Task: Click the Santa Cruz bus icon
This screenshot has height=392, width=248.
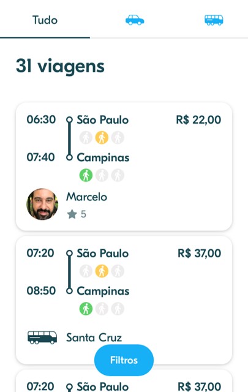Action: click(x=42, y=337)
